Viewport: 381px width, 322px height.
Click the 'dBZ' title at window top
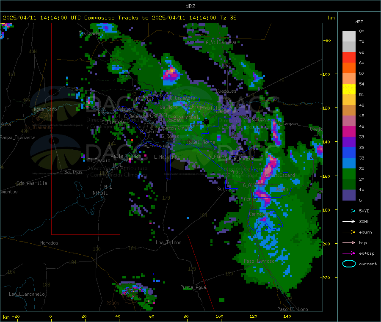(190, 6)
